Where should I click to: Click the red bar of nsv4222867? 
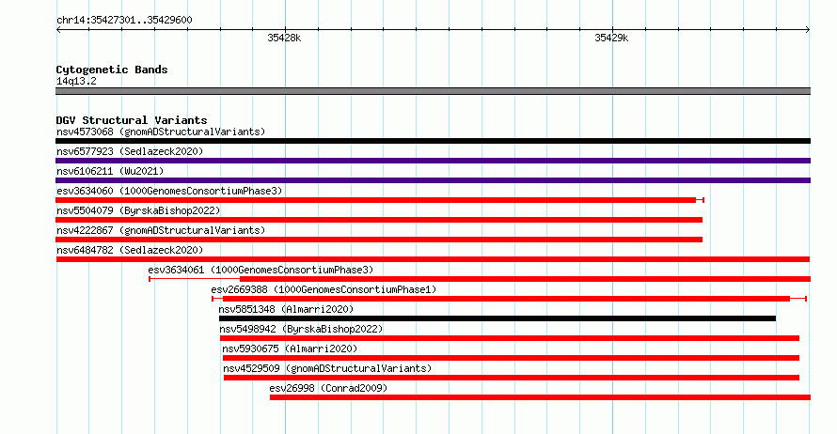click(x=379, y=240)
